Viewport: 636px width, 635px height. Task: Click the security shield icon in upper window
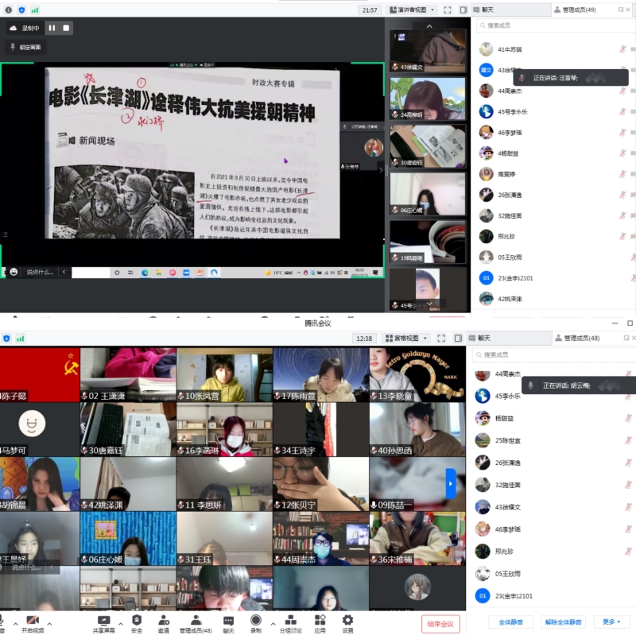pos(22,10)
